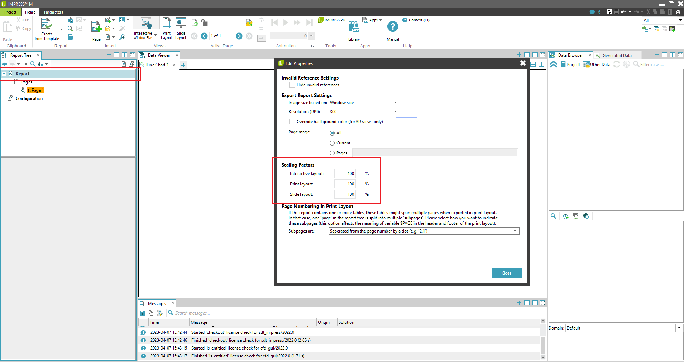Viewport: 684px width, 362px height.
Task: Save messages with the disk icon
Action: pyautogui.click(x=142, y=313)
